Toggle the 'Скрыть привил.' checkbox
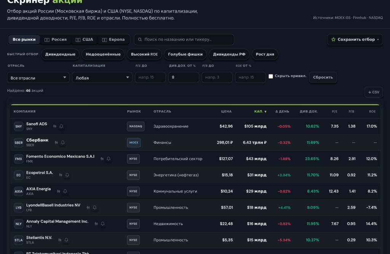The height and width of the screenshot is (254, 390). coord(271,77)
